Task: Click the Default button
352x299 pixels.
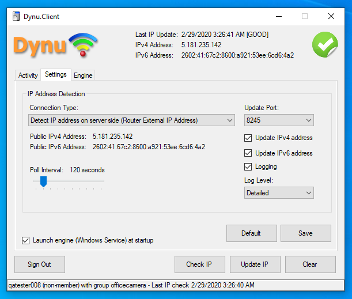Action: 251,233
